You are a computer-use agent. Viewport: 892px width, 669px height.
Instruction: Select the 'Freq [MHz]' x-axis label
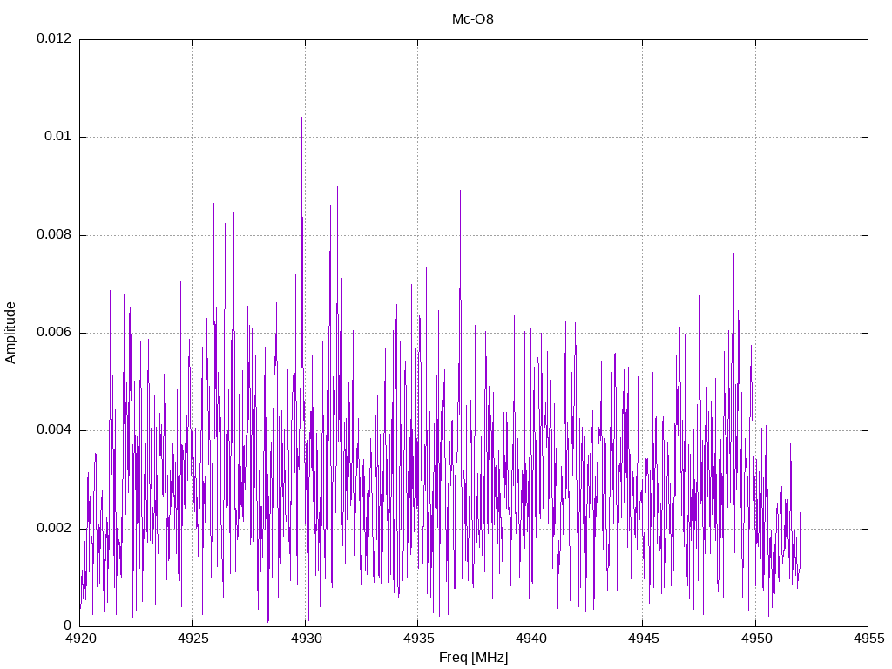pyautogui.click(x=473, y=657)
